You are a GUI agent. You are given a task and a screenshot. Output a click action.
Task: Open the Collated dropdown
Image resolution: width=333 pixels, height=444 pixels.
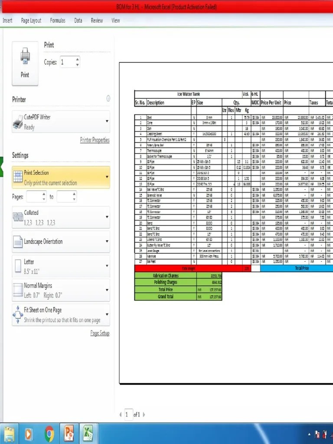click(x=61, y=217)
